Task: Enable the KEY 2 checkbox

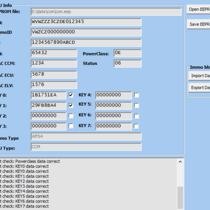Action: [x=71, y=116]
